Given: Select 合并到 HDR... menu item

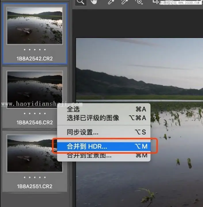Looking at the screenshot, I should pos(104,146).
